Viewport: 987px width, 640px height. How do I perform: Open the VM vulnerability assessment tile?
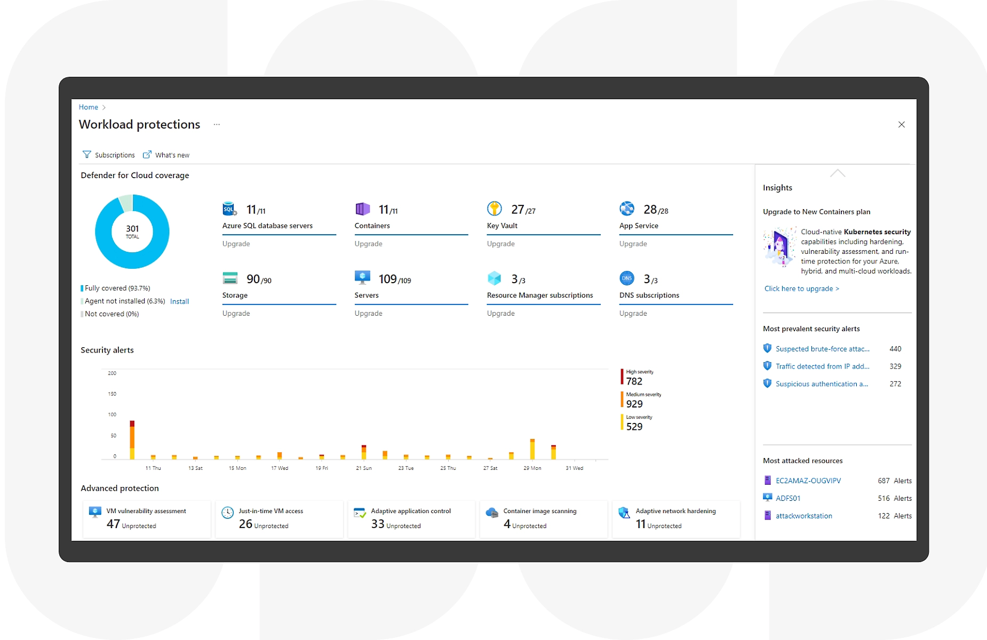click(146, 518)
